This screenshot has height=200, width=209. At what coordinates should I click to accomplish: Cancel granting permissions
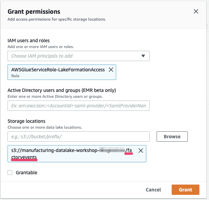click(153, 189)
